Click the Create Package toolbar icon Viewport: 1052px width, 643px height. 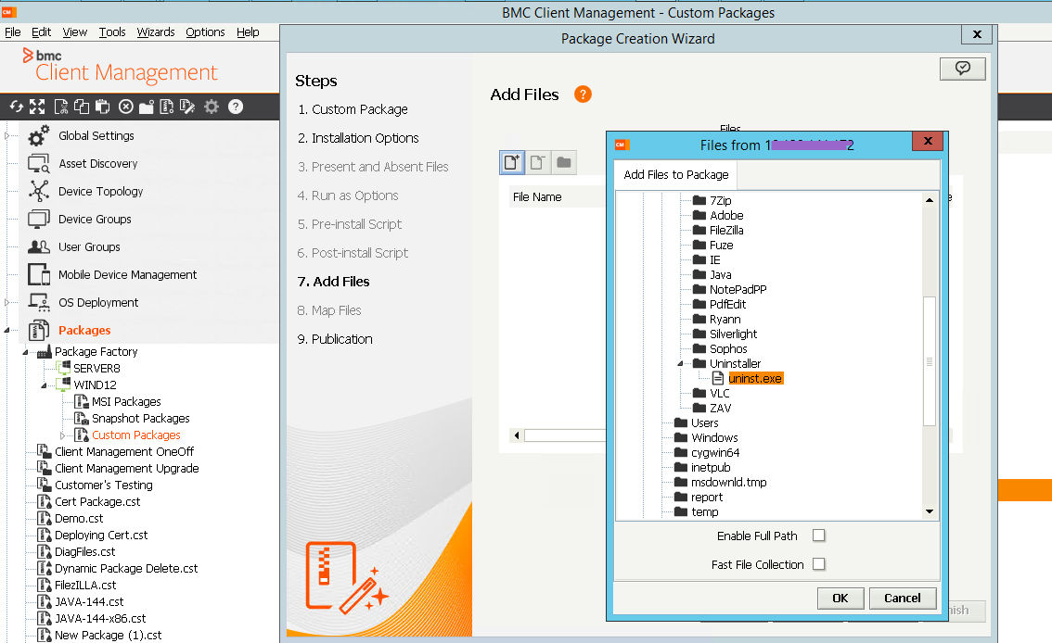pyautogui.click(x=166, y=107)
